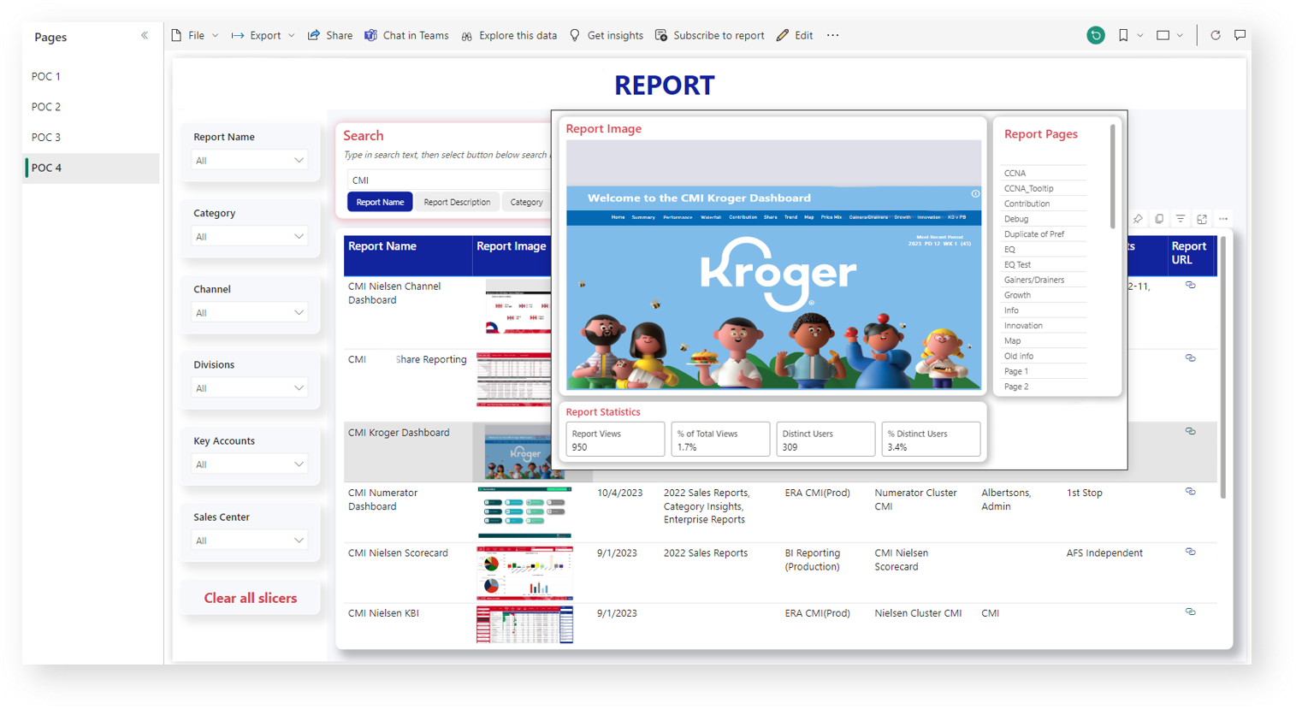Click the table vertical scrollbar
1296x709 pixels.
[x=1222, y=368]
